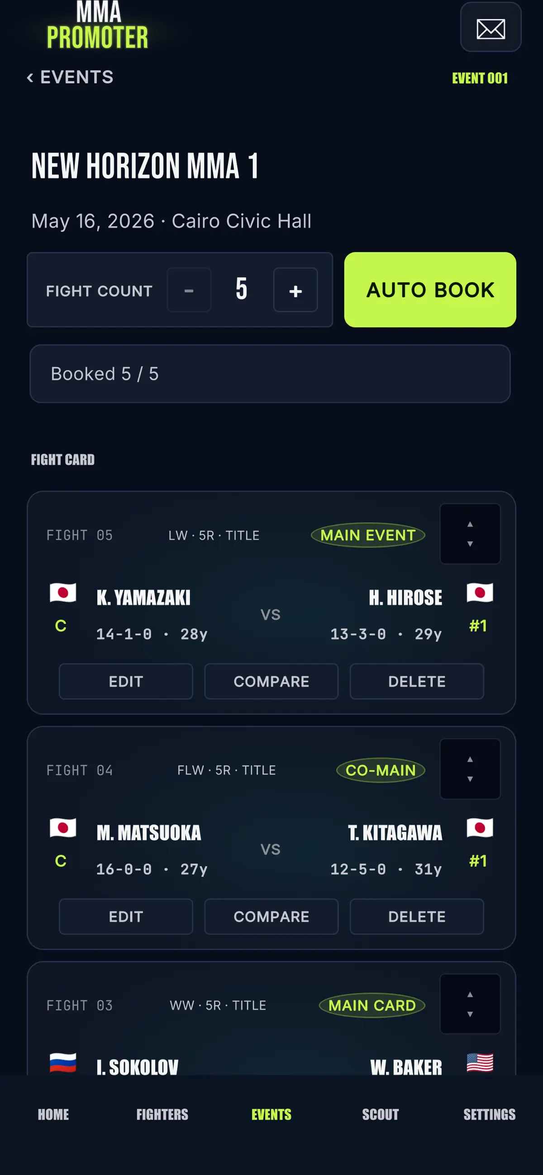Go back to the Events list
The width and height of the screenshot is (543, 1175).
click(x=70, y=77)
